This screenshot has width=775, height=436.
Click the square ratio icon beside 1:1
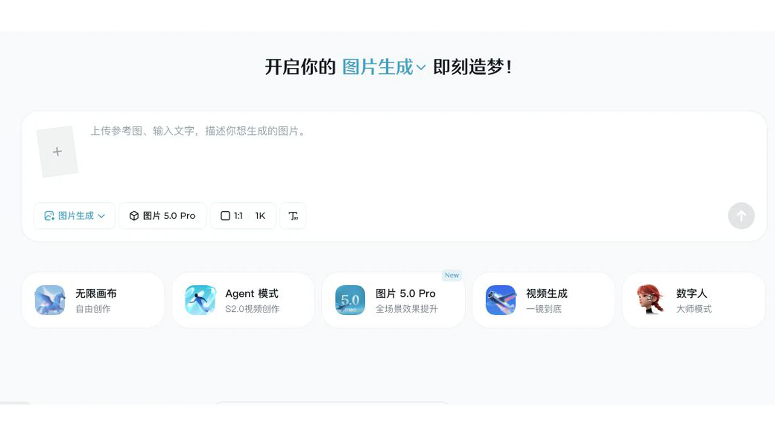[225, 216]
